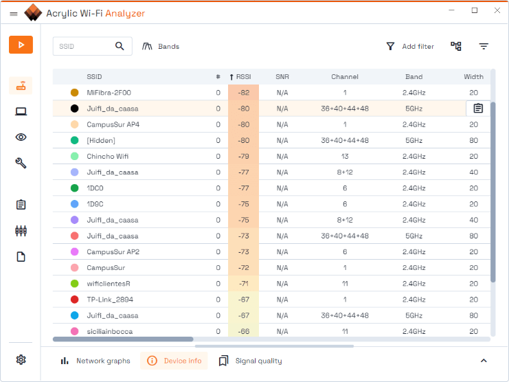This screenshot has height=382, width=509.
Task: Select the access points router sidebar icon
Action: tap(21, 87)
